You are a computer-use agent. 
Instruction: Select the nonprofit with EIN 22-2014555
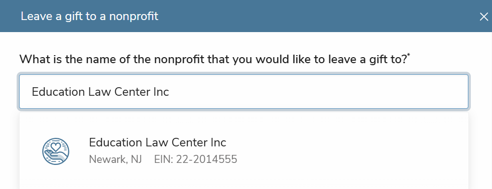click(244, 151)
